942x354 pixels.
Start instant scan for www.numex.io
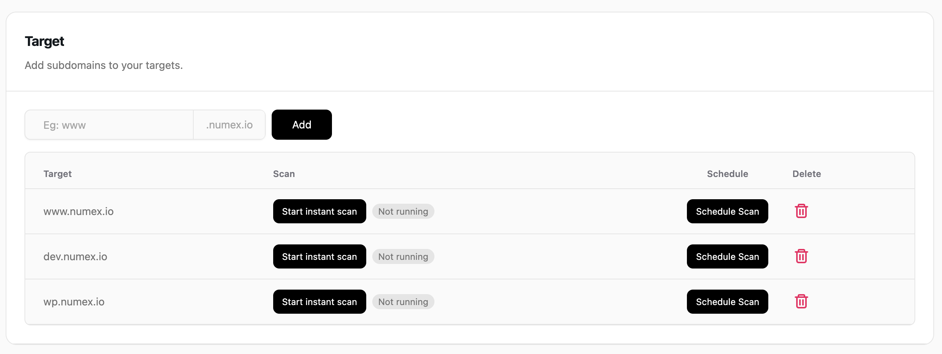[319, 211]
